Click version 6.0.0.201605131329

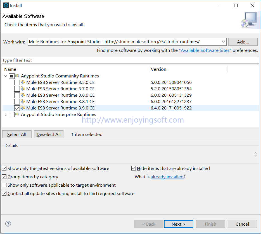pos(171,95)
